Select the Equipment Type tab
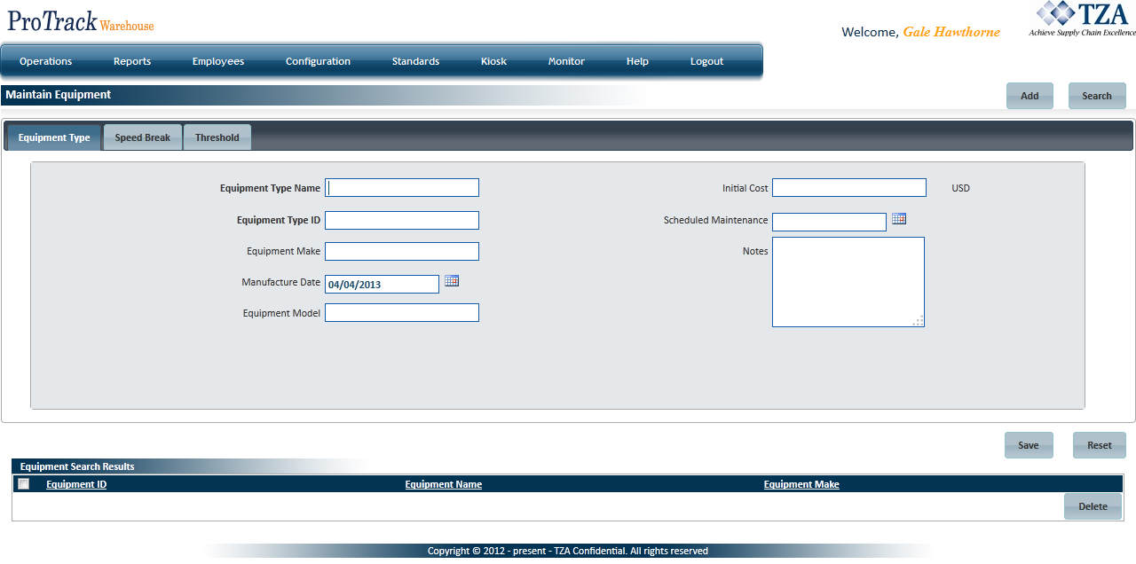 pos(54,138)
